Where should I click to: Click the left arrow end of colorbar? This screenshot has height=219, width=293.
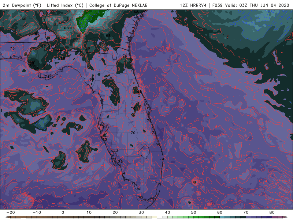(x=7, y=217)
